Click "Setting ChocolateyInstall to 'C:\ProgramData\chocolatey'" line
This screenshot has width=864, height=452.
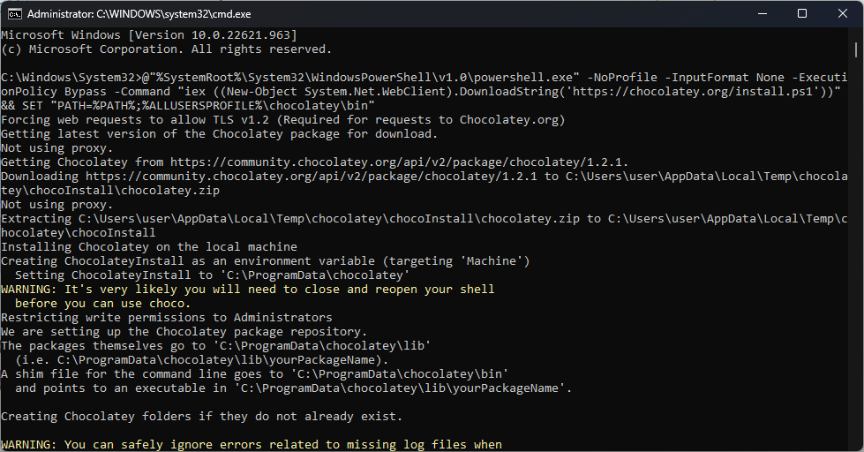[x=213, y=275]
